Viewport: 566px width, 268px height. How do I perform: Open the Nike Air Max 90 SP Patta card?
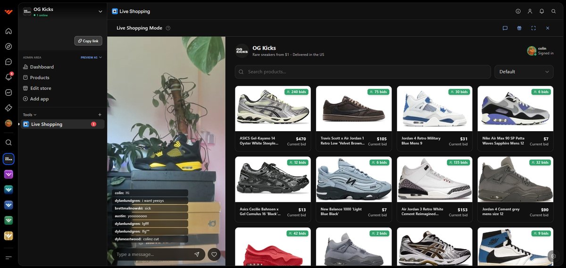516,118
